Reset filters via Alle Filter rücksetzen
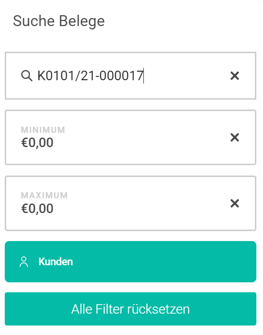Screen dimensions: 263x335 coord(131,309)
